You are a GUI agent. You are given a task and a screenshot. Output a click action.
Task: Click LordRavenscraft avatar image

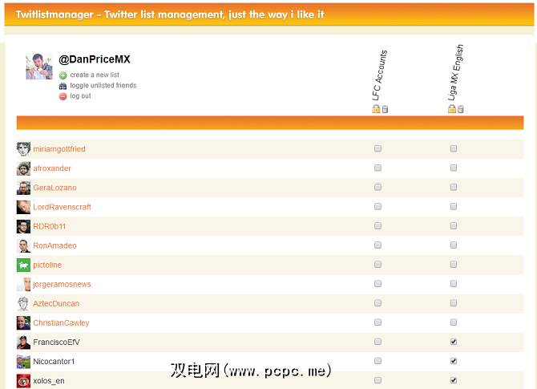23,207
